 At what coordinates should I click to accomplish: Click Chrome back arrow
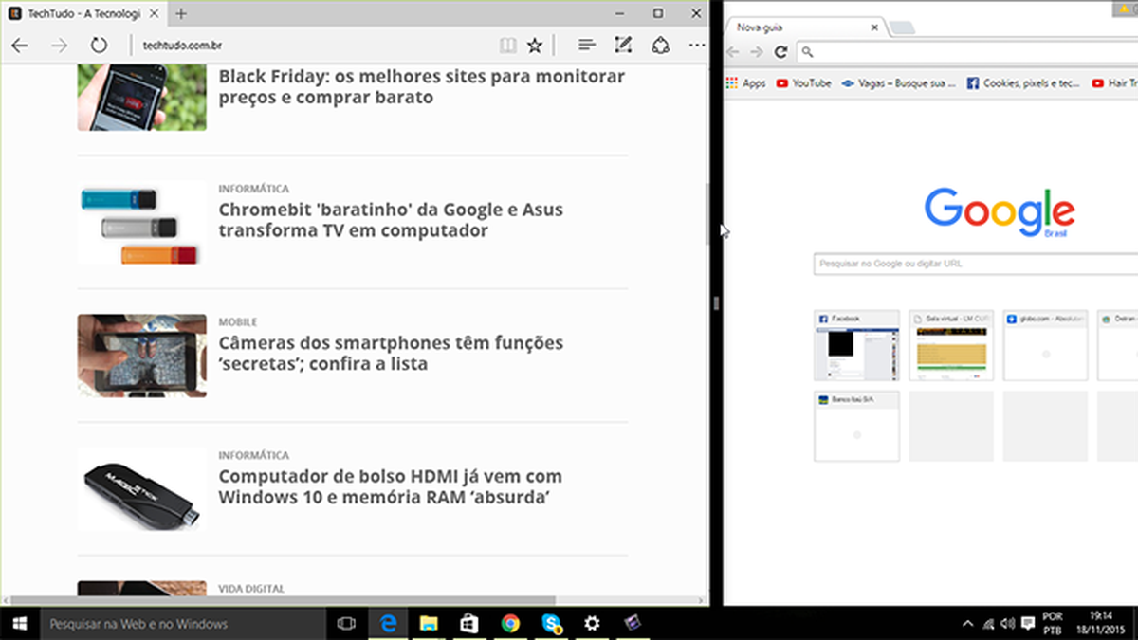734,52
